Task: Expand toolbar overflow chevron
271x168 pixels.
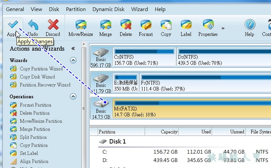Action: point(223,28)
